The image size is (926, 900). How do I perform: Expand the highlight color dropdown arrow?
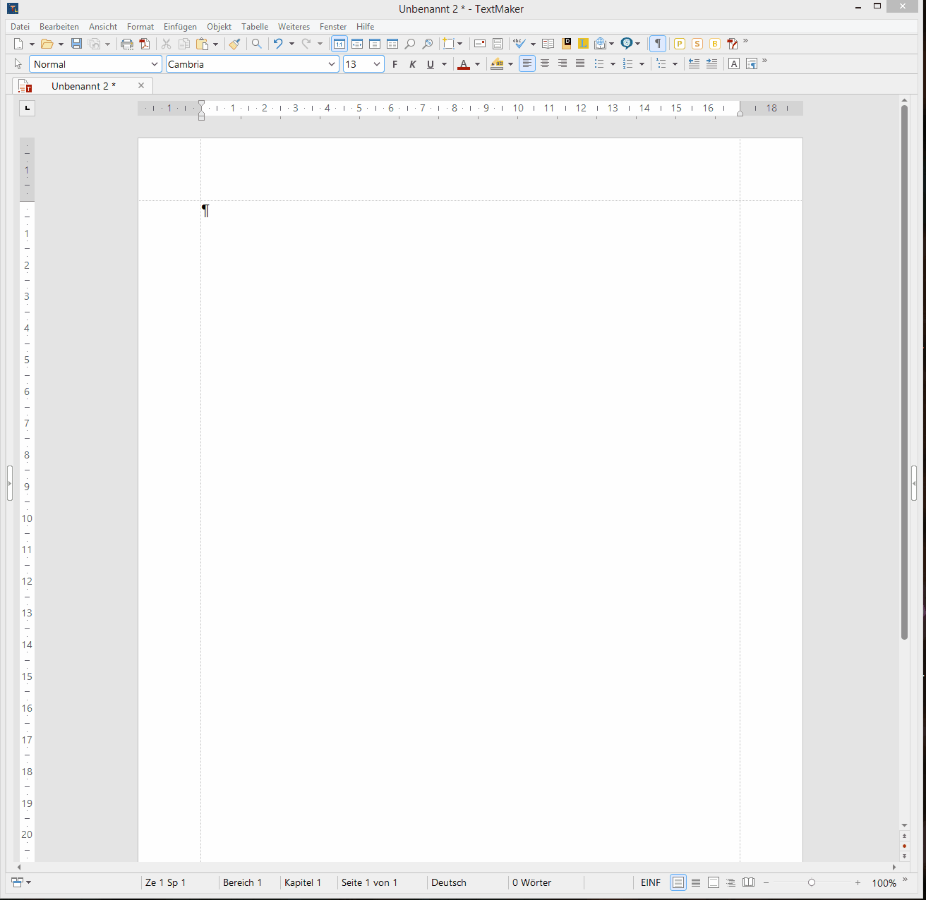coord(510,64)
